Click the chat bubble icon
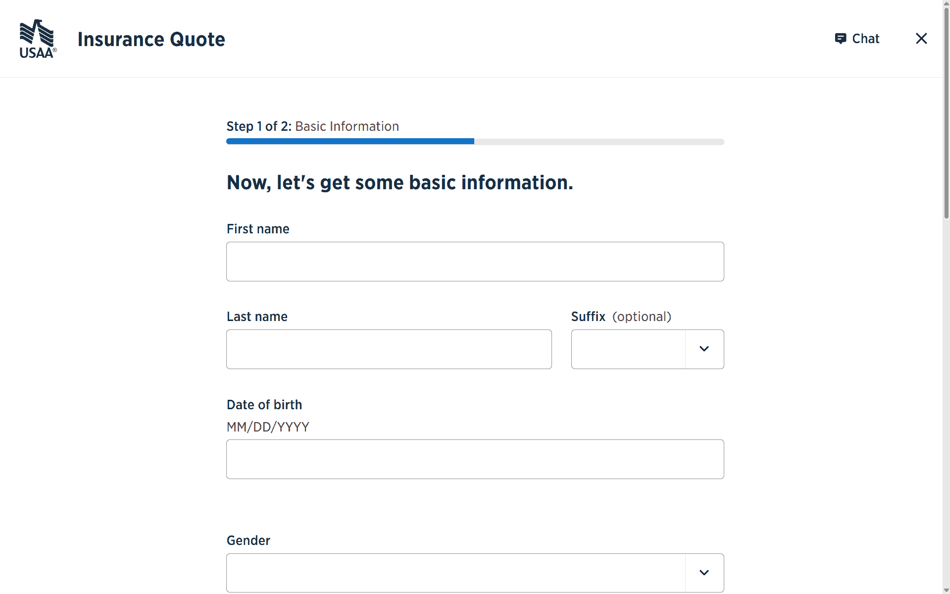This screenshot has width=950, height=594. [x=840, y=38]
